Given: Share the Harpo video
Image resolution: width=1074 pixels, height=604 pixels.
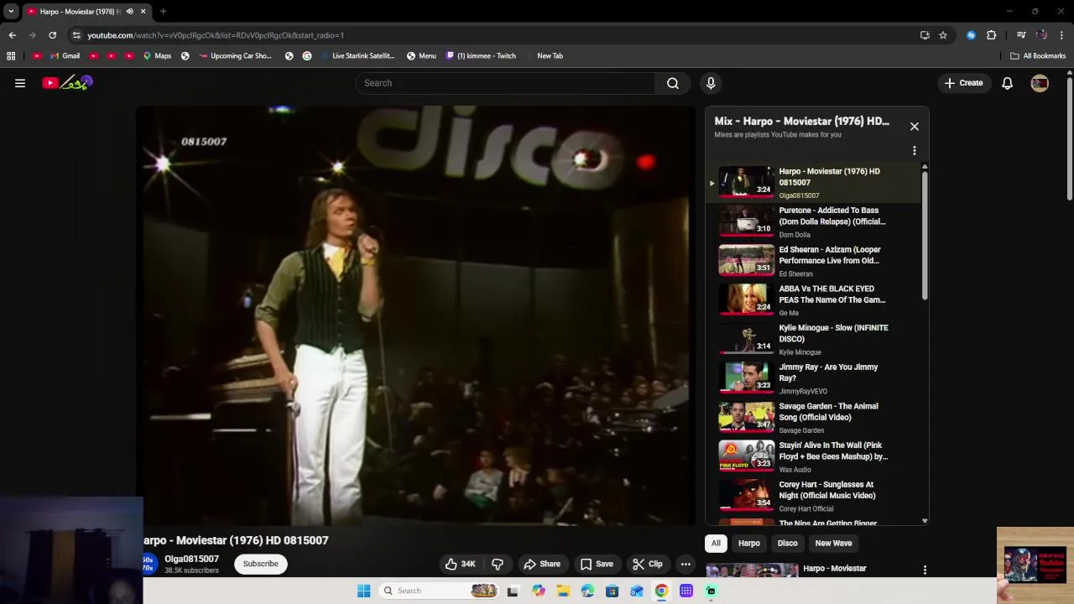Looking at the screenshot, I should click(541, 564).
